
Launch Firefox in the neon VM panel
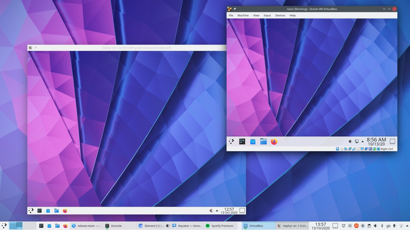[x=274, y=142]
